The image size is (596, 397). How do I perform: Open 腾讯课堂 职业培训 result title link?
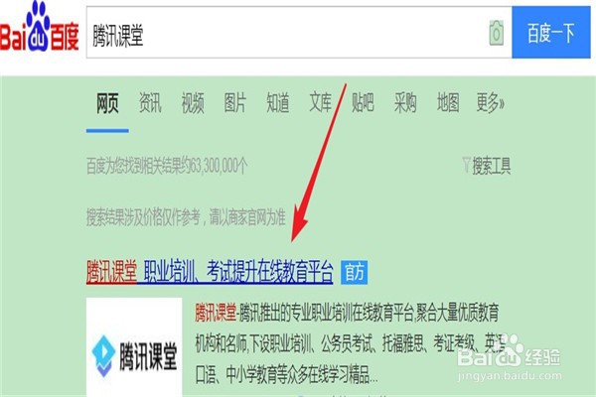point(210,272)
